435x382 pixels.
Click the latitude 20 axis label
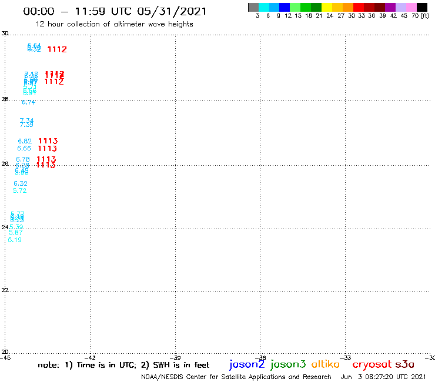(x=5, y=352)
